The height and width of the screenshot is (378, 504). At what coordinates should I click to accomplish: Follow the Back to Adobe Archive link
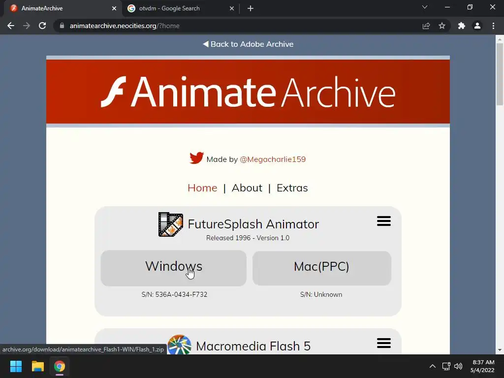click(248, 44)
